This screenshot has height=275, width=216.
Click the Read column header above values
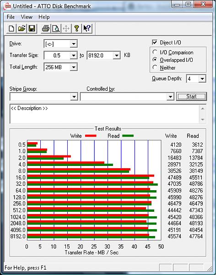coord(193,136)
